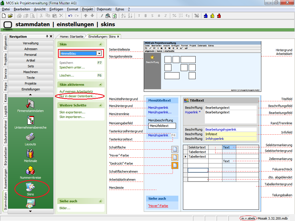Click the Move down arrow toolbar icon
The width and height of the screenshot is (295, 221).
[92, 16]
